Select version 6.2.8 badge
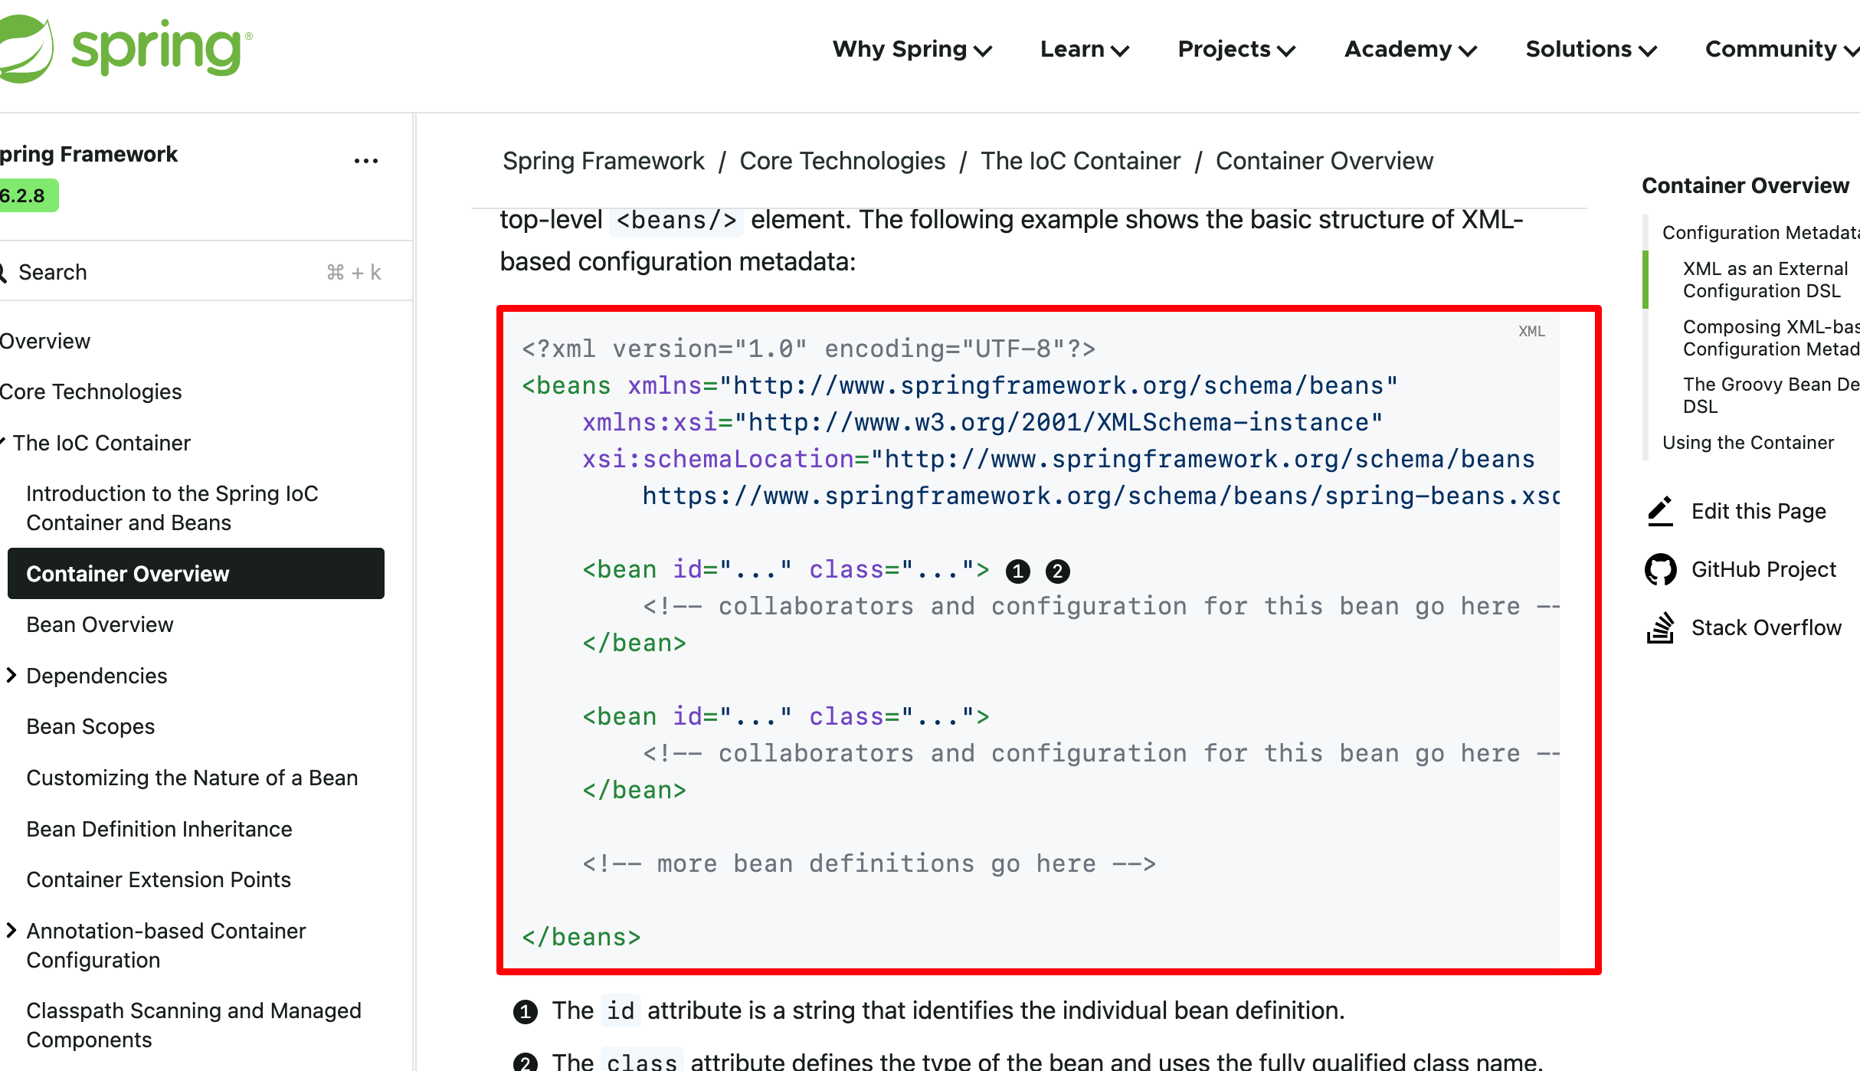 pos(28,195)
